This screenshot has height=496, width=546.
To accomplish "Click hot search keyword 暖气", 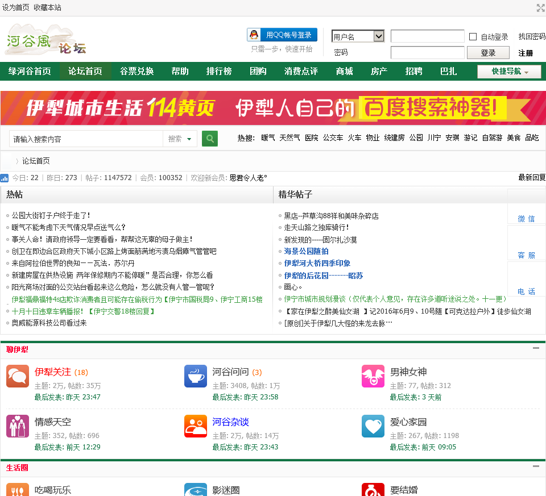I will coord(268,137).
